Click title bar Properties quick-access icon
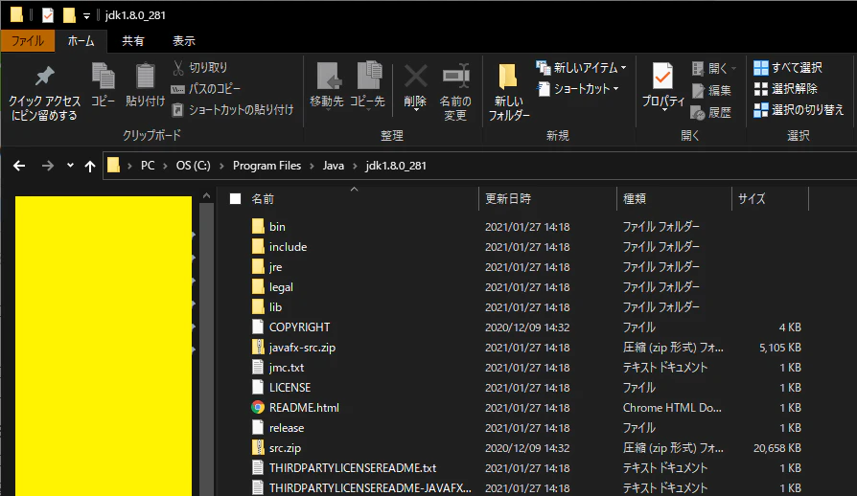 point(48,15)
